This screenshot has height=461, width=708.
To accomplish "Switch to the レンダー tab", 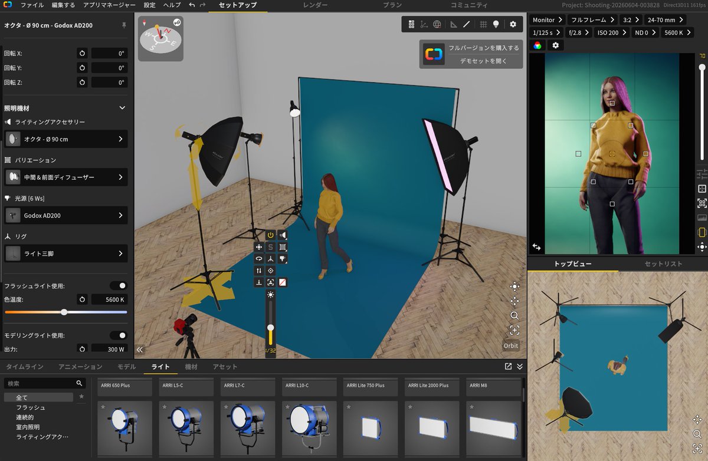I will click(x=315, y=5).
